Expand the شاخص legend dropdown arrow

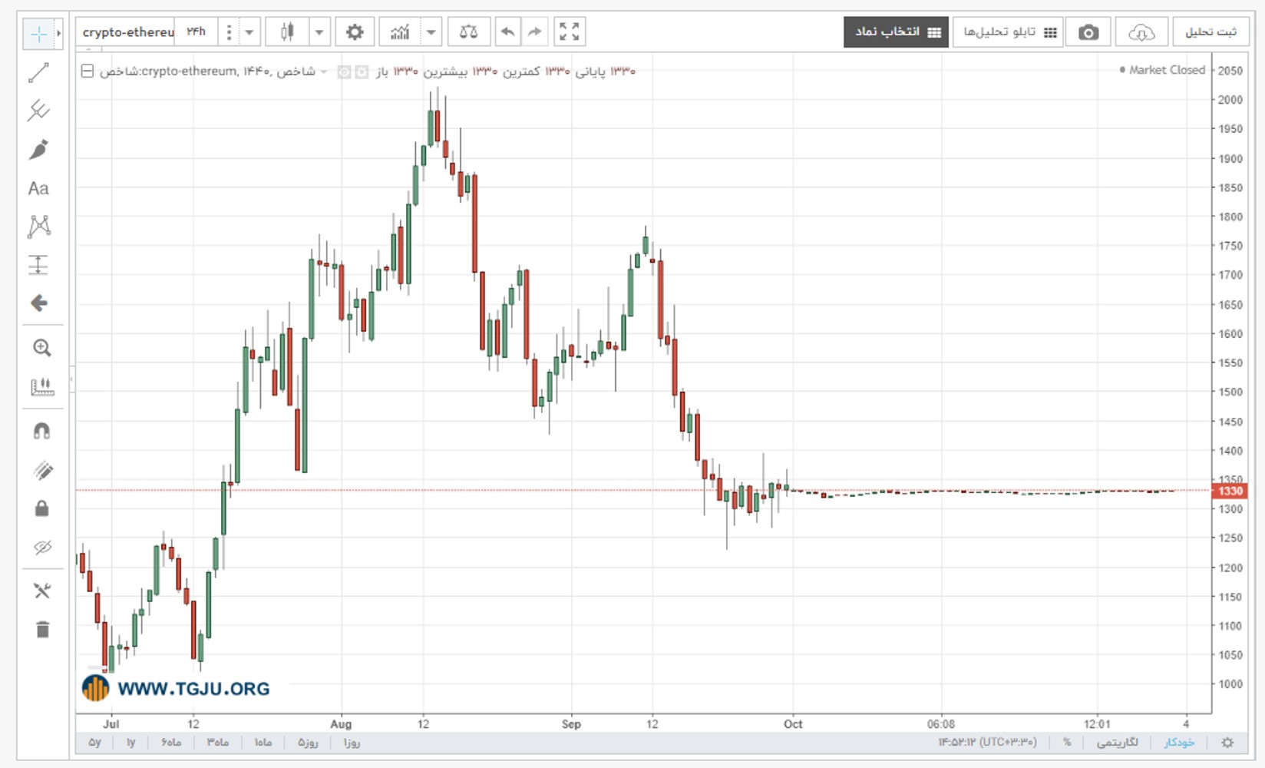point(324,71)
